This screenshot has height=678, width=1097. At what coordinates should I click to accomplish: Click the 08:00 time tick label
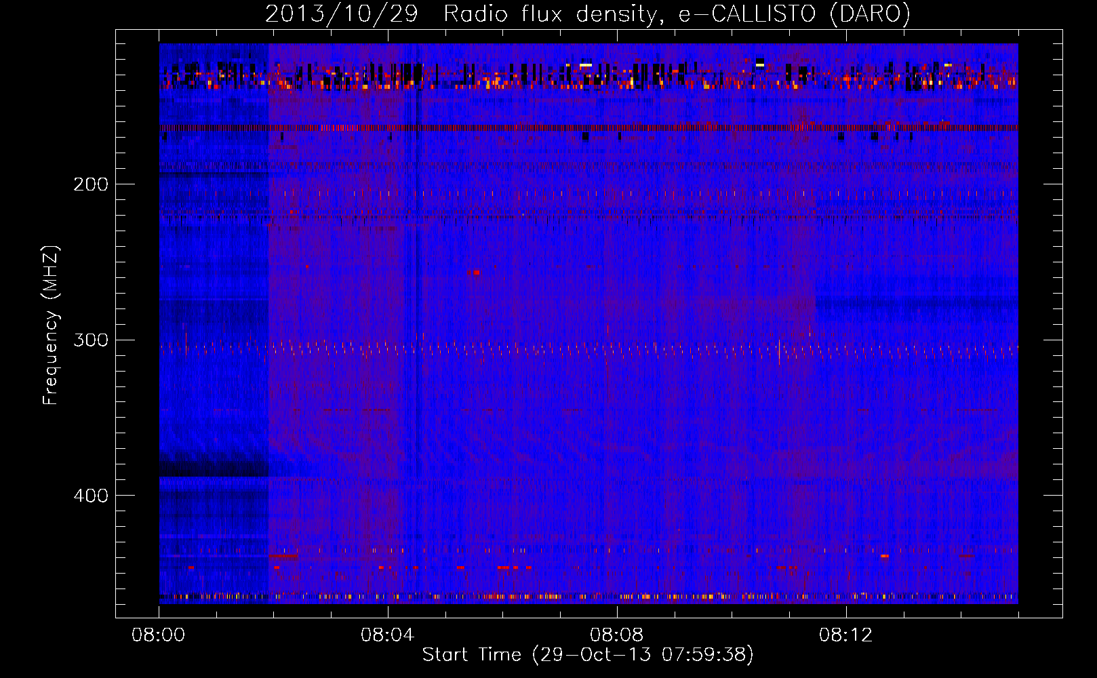pyautogui.click(x=159, y=635)
